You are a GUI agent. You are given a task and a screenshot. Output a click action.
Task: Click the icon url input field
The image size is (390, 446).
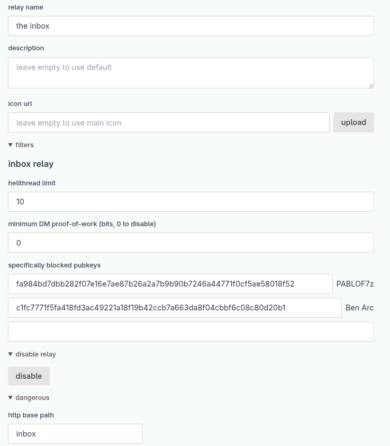[x=169, y=122]
